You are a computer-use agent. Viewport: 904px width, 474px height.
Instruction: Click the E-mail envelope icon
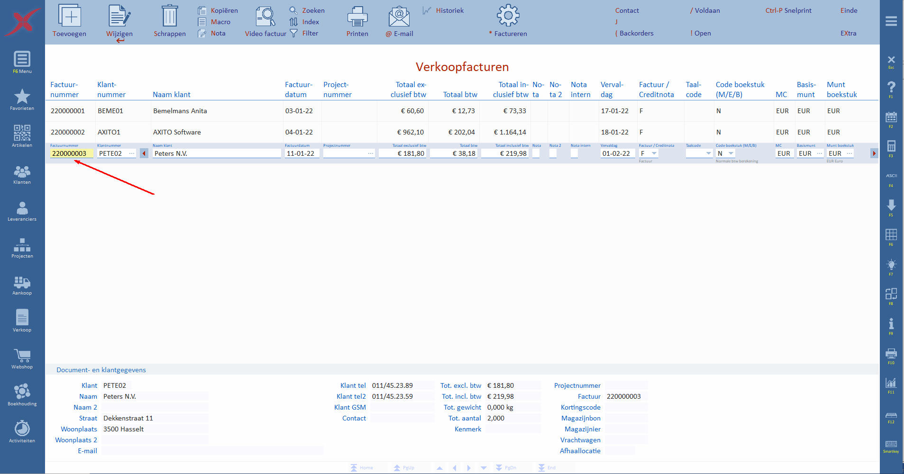[399, 17]
